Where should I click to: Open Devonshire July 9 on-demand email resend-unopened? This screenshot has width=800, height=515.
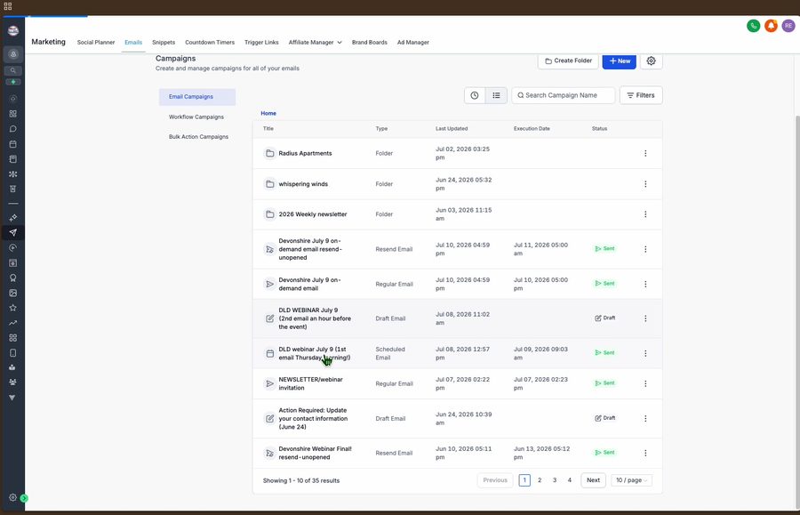pos(310,249)
